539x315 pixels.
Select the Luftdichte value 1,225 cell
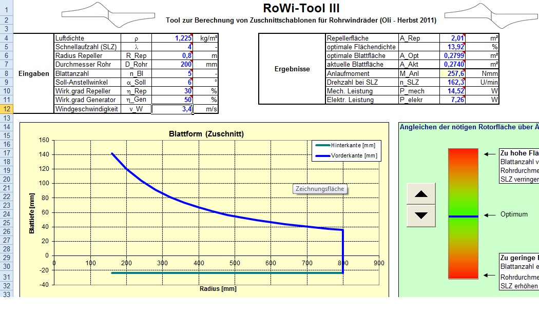pyautogui.click(x=173, y=38)
